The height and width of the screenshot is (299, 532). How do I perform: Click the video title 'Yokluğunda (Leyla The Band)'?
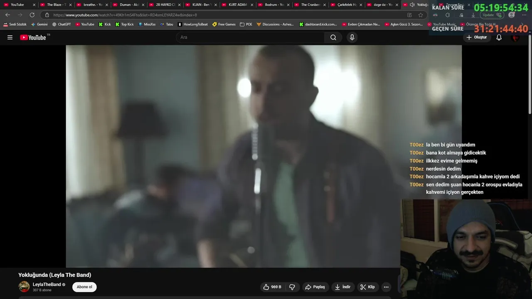coord(54,275)
